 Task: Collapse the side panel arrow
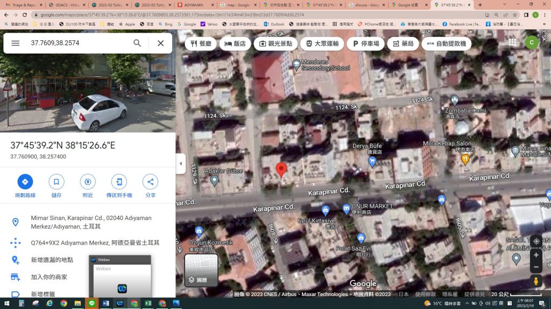coord(181,164)
